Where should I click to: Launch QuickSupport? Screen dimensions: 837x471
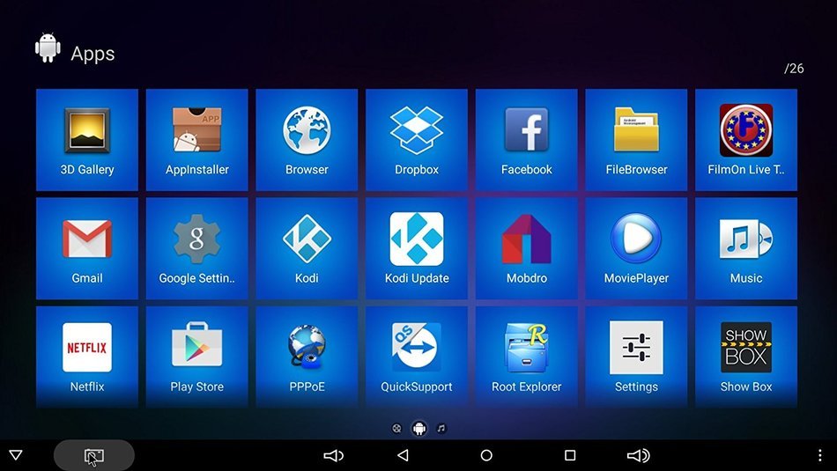click(x=417, y=357)
